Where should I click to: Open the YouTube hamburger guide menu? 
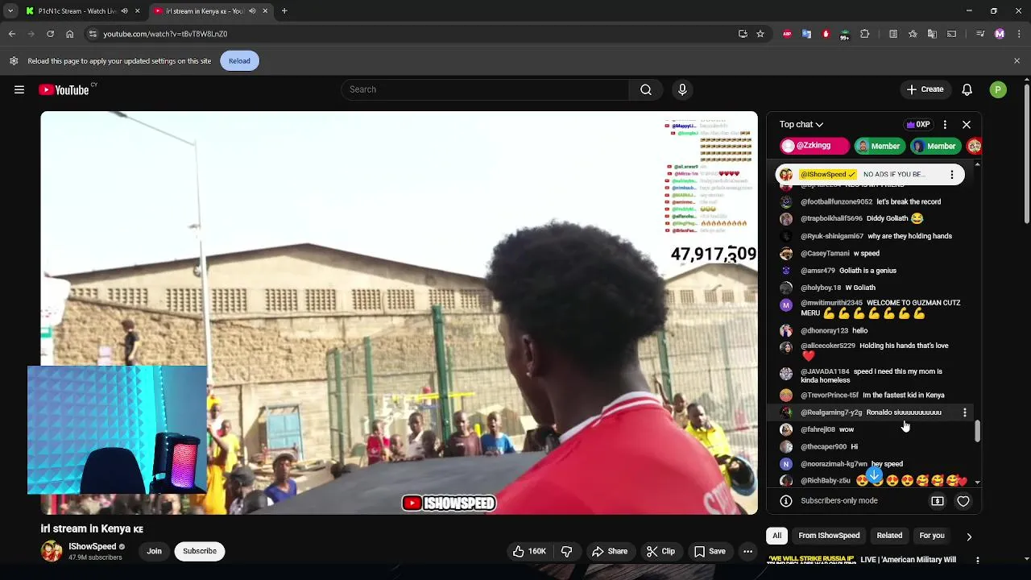[19, 89]
